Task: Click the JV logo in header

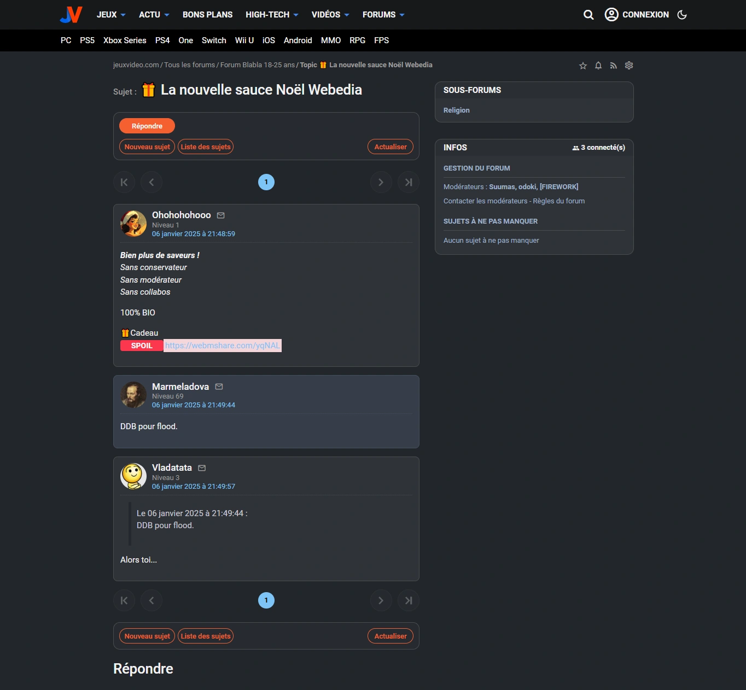Action: coord(71,15)
